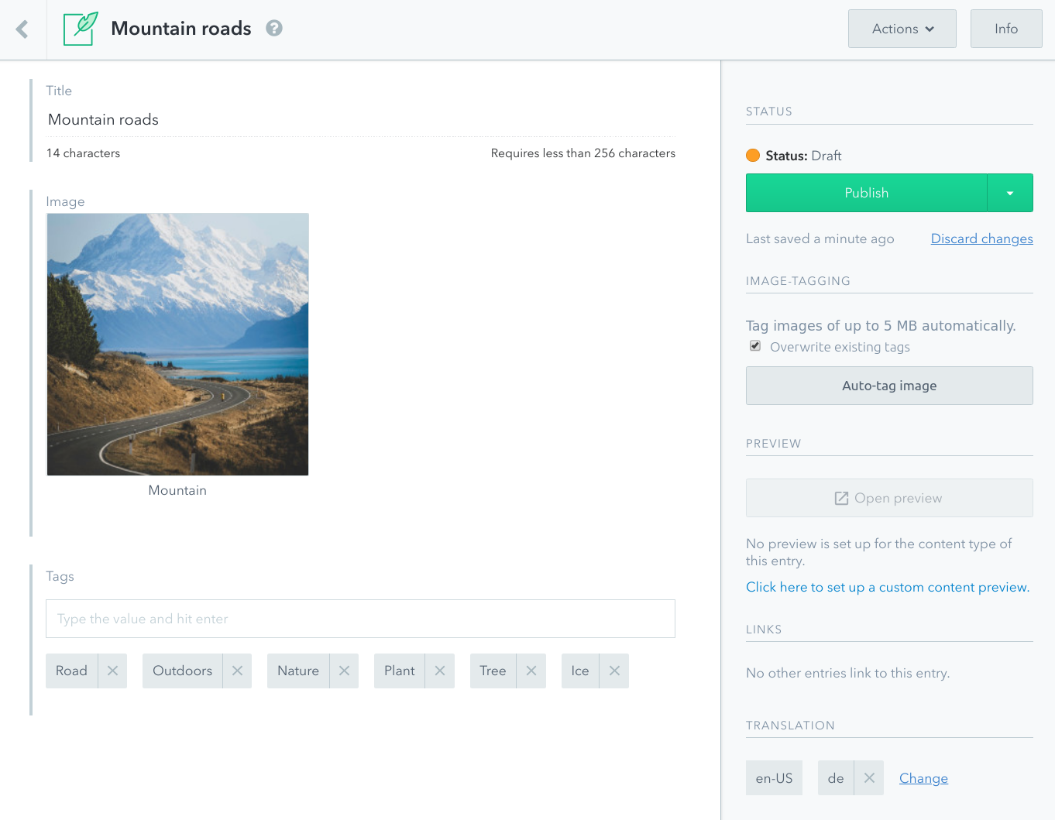Open the Mountain image thumbnail

178,345
